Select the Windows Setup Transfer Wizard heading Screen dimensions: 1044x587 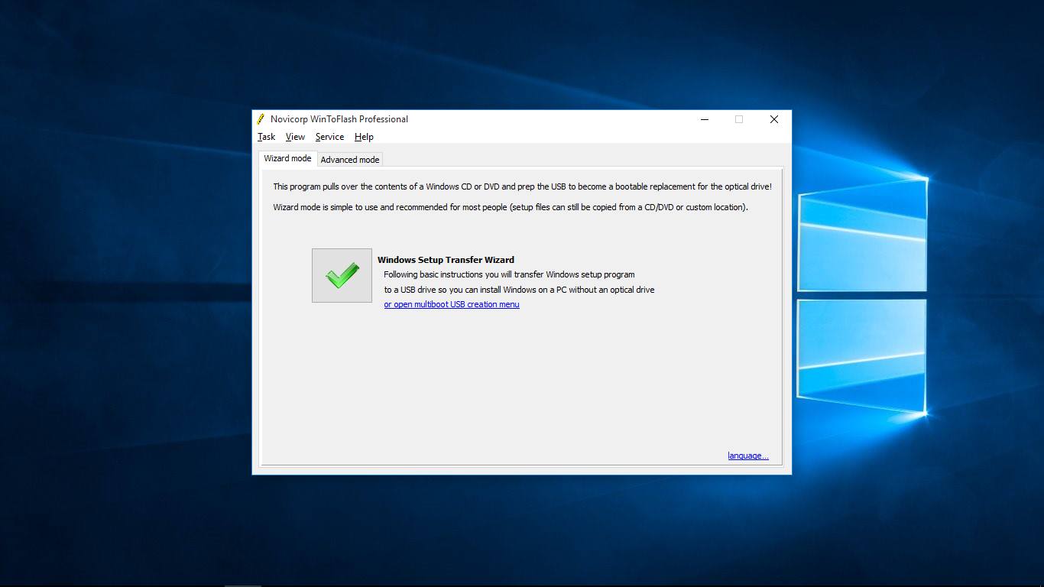click(x=446, y=260)
